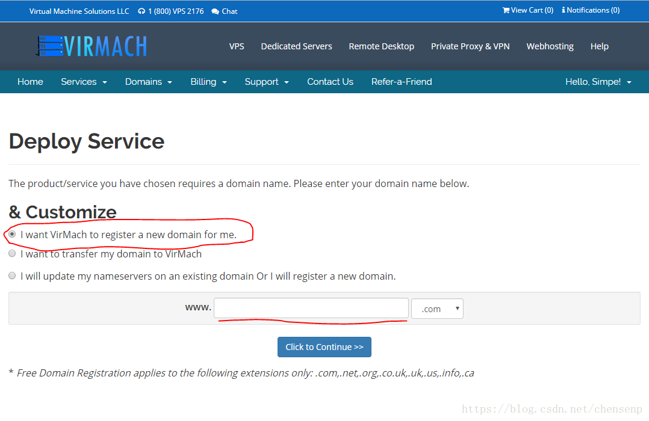649x421 pixels.
Task: Open Dedicated Servers page
Action: click(296, 46)
